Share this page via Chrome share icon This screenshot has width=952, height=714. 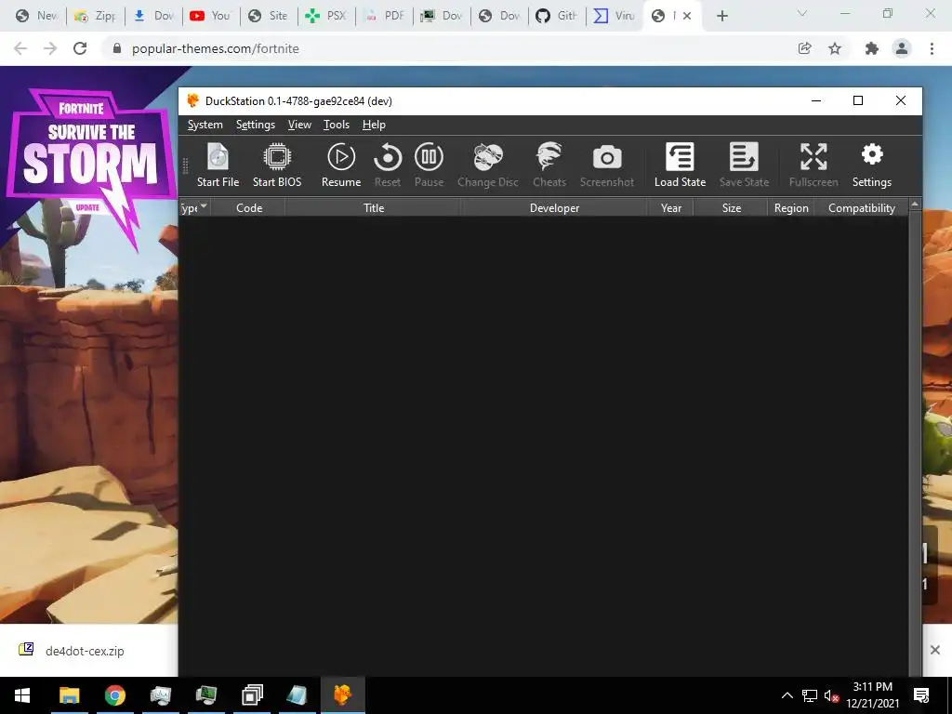click(804, 48)
